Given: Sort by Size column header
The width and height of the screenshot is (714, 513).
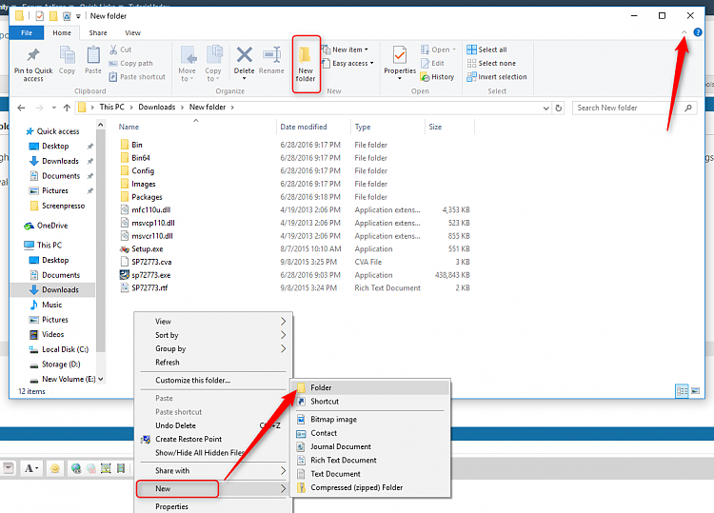Looking at the screenshot, I should [449, 127].
